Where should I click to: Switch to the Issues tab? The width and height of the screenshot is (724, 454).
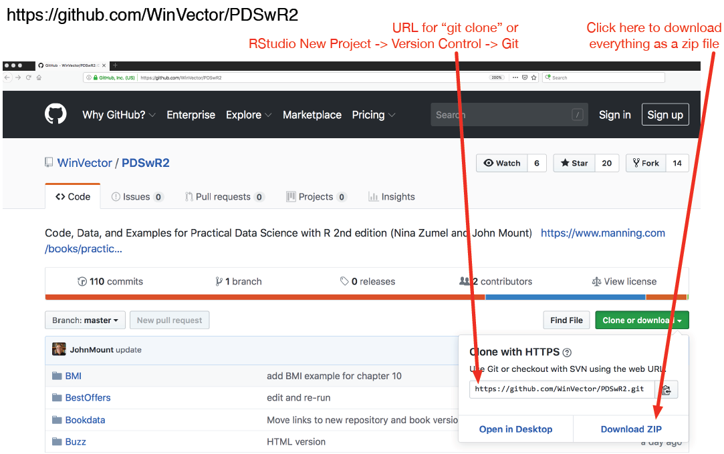point(136,197)
